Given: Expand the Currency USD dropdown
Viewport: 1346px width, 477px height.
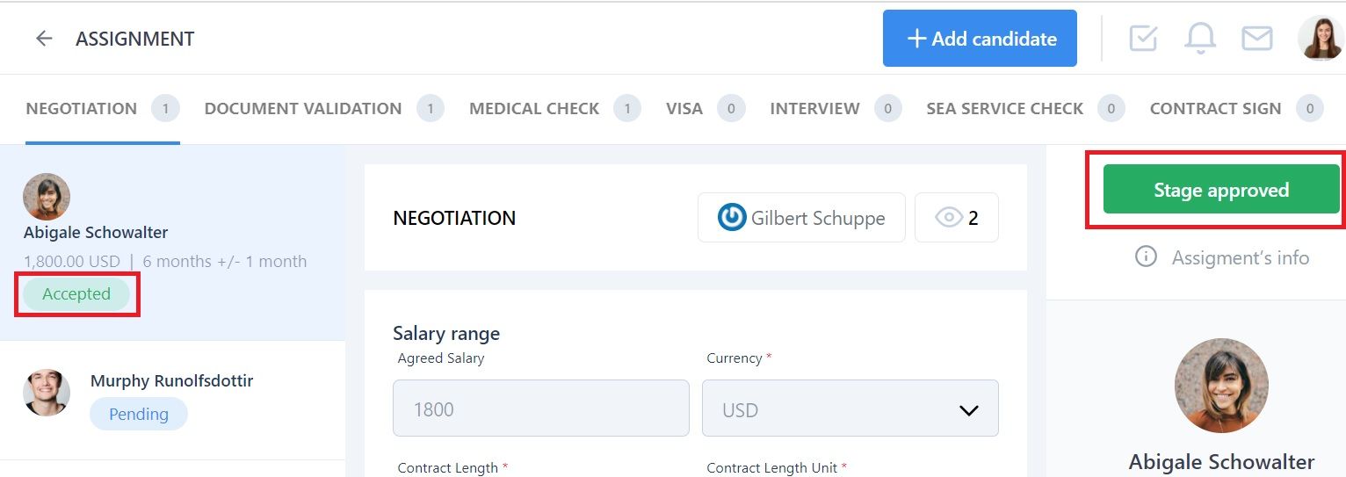Looking at the screenshot, I should tap(850, 408).
